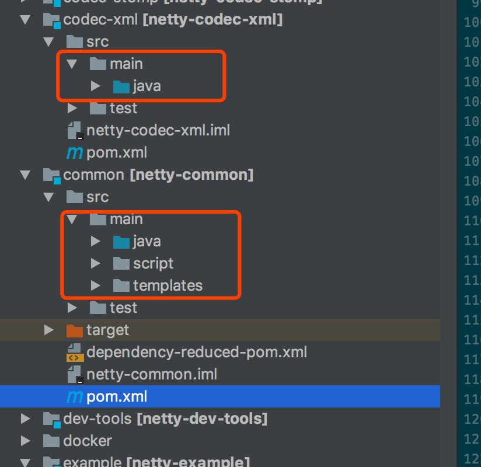The width and height of the screenshot is (481, 467).
Task: Collapse the codec-xml module node
Action: (26, 20)
